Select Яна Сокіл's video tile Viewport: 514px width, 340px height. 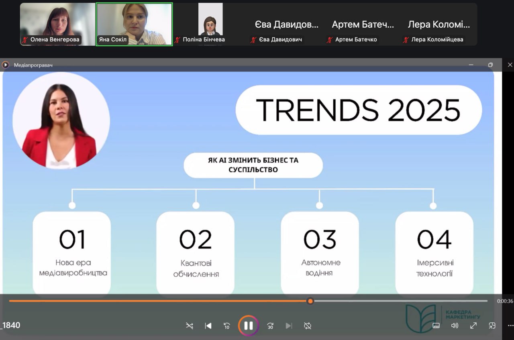(x=135, y=24)
